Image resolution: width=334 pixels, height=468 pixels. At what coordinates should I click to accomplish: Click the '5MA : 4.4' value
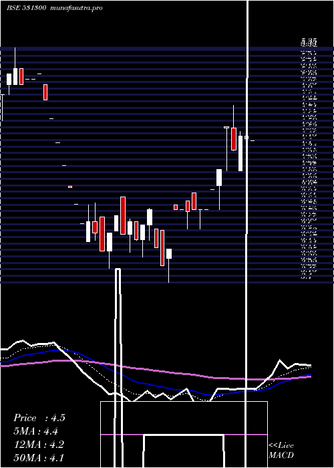click(36, 431)
